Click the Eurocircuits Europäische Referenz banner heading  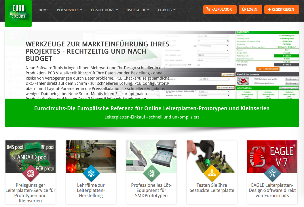point(152,108)
